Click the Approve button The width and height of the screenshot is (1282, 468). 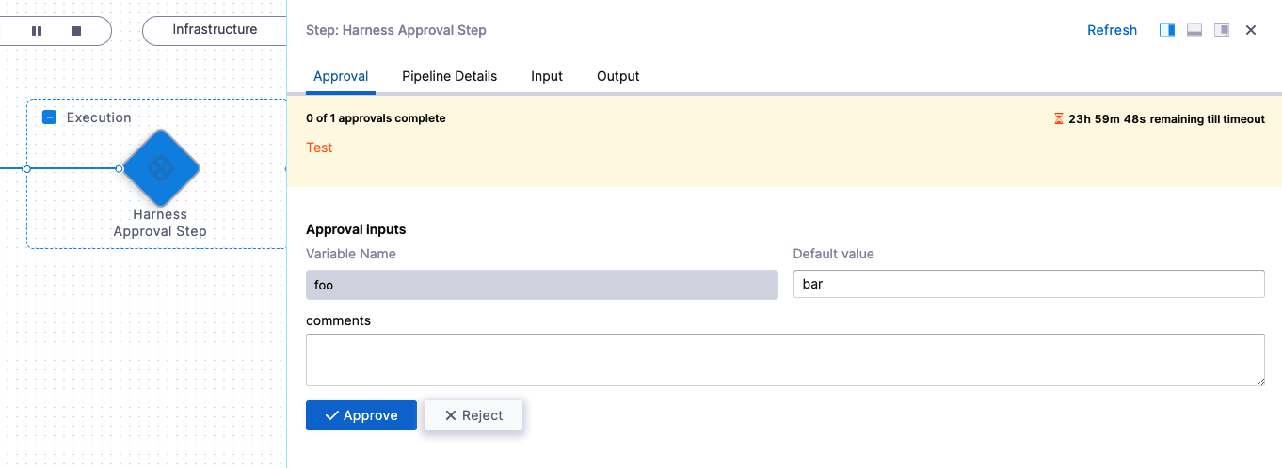(x=361, y=415)
